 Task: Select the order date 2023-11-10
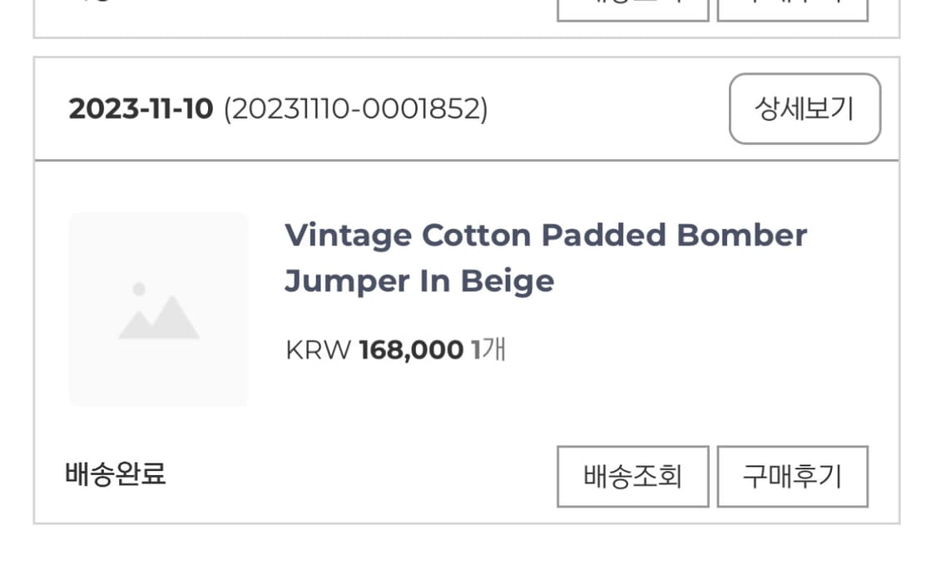click(141, 109)
